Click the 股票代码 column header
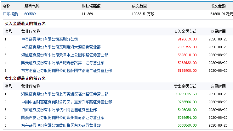Image resolution: width=233 pixels, height=131 pixels. [32, 6]
